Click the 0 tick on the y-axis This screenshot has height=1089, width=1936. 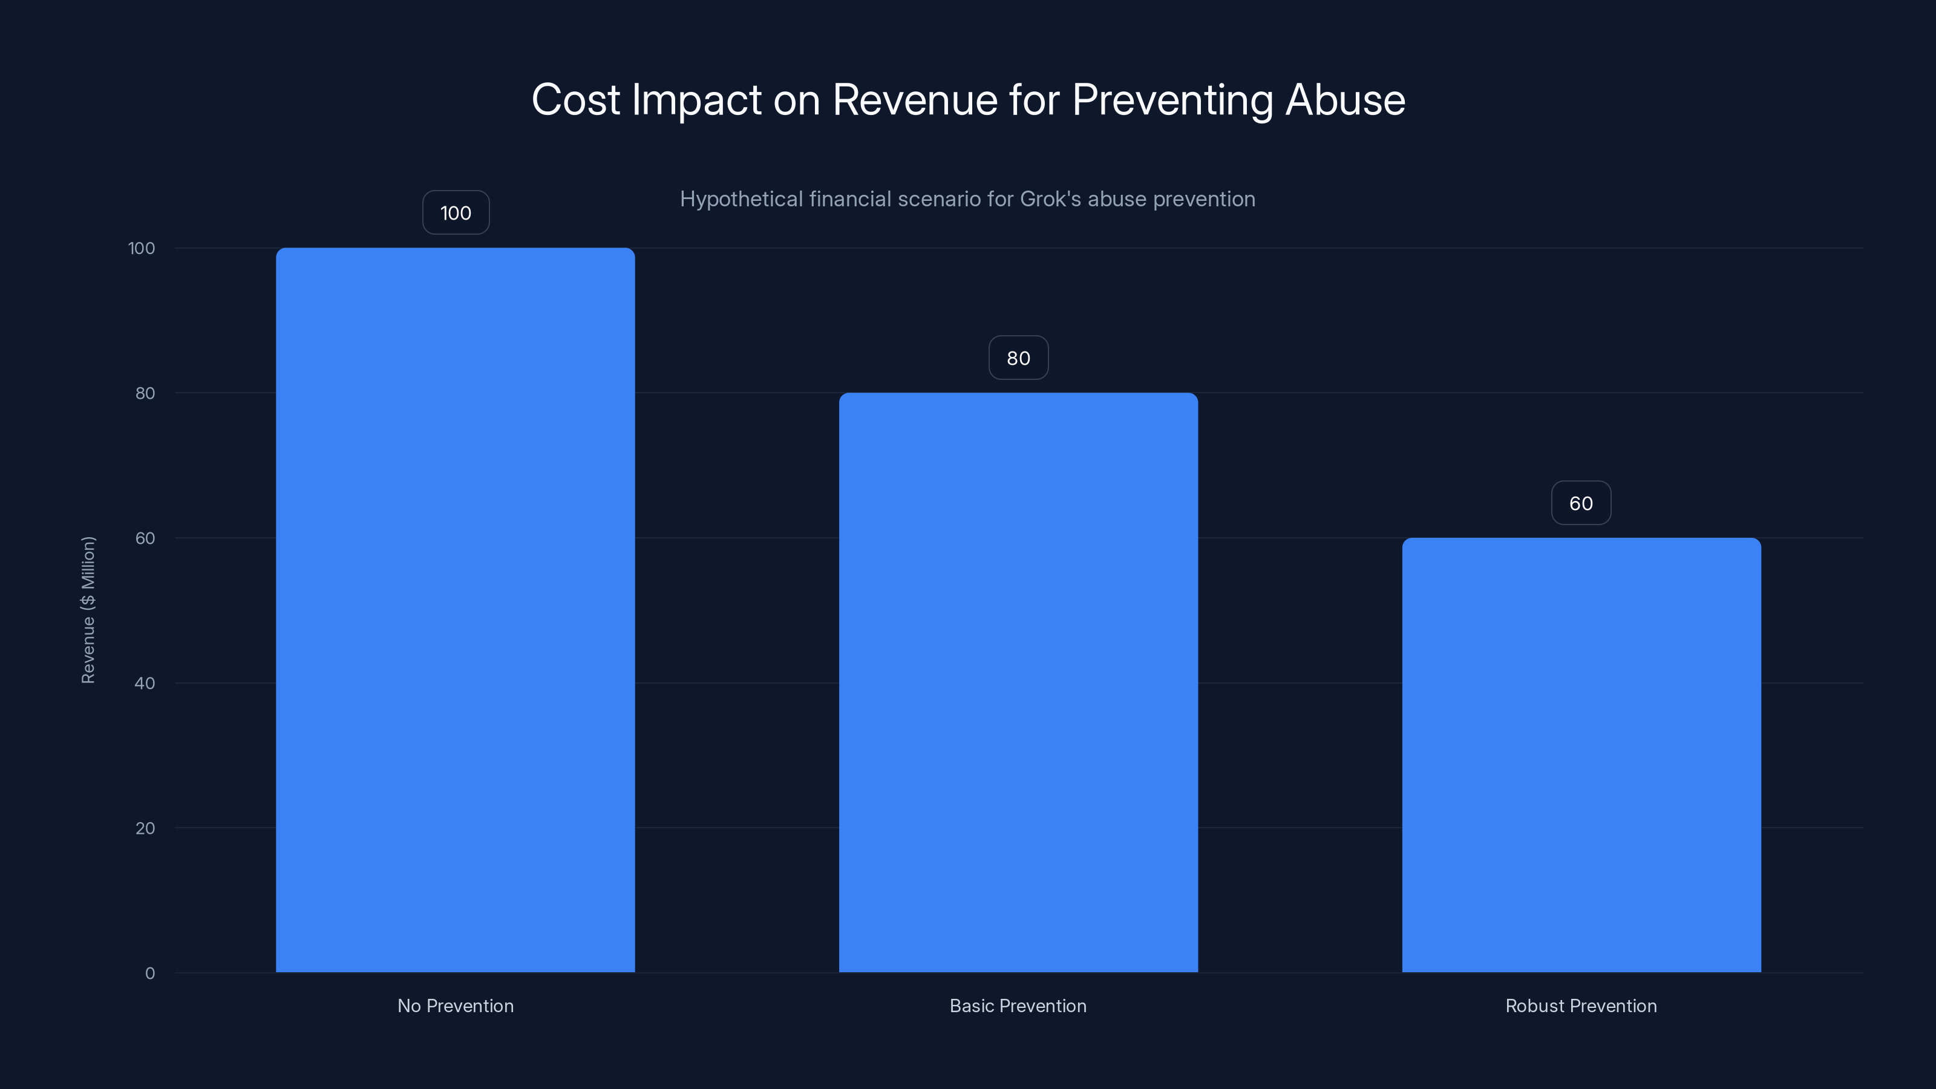pos(149,972)
